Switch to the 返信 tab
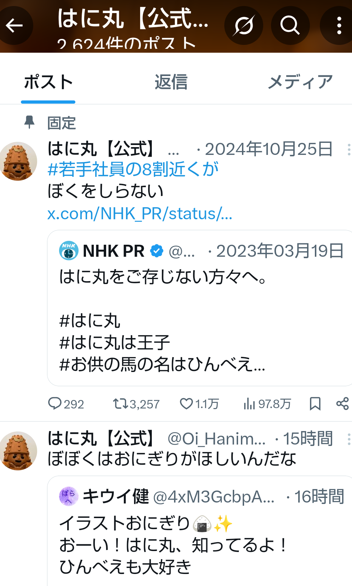This screenshot has height=586, width=352. 171,82
